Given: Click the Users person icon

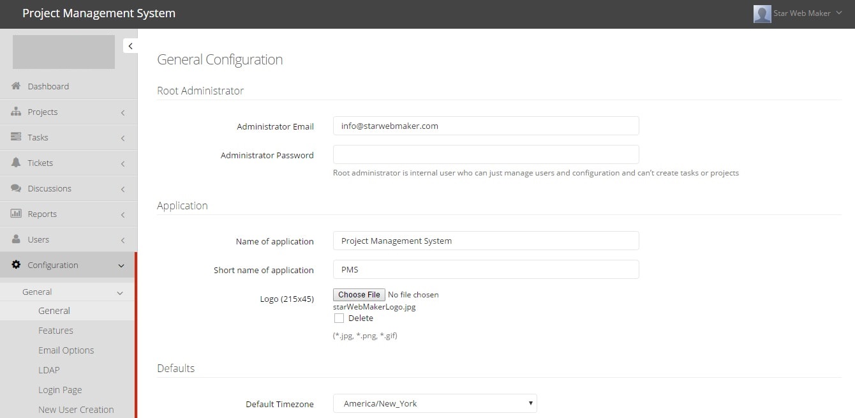Looking at the screenshot, I should (x=16, y=239).
